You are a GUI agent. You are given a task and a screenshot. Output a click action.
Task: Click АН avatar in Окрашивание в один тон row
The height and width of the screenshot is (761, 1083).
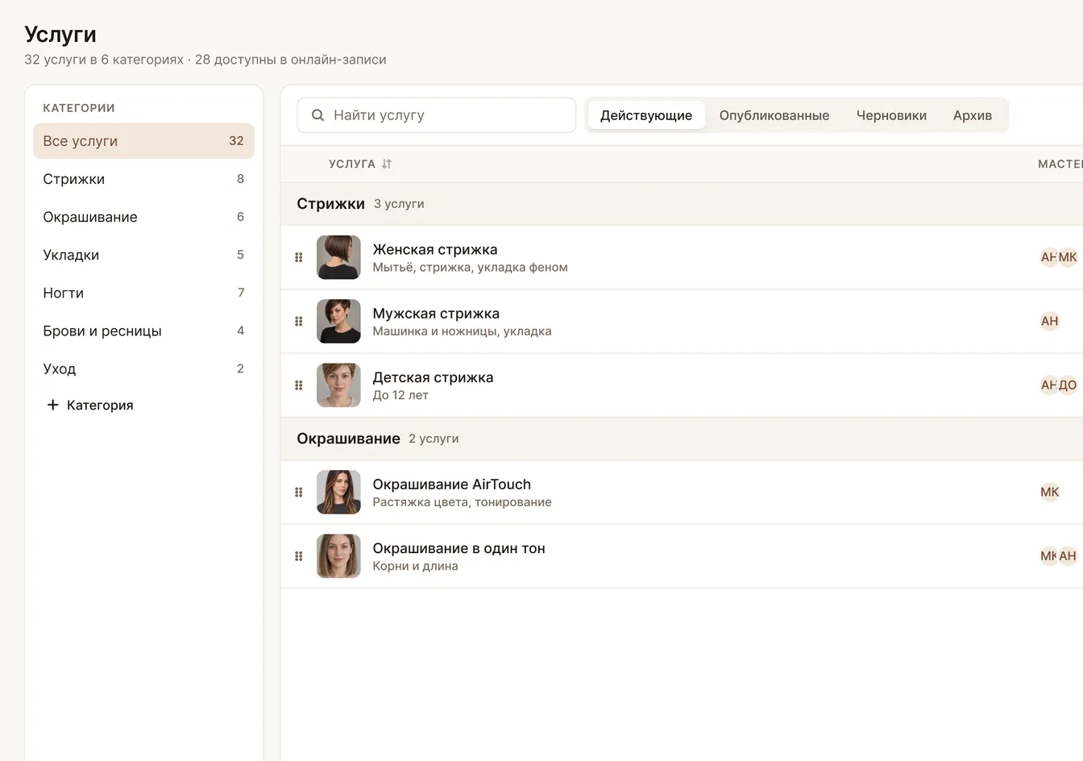[x=1068, y=556]
